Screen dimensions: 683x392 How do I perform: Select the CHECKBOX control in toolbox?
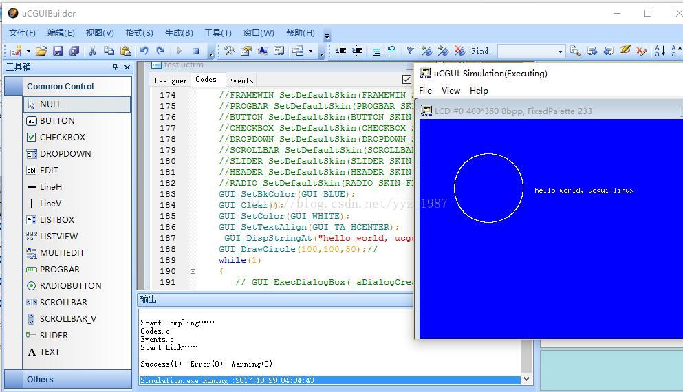[62, 138]
